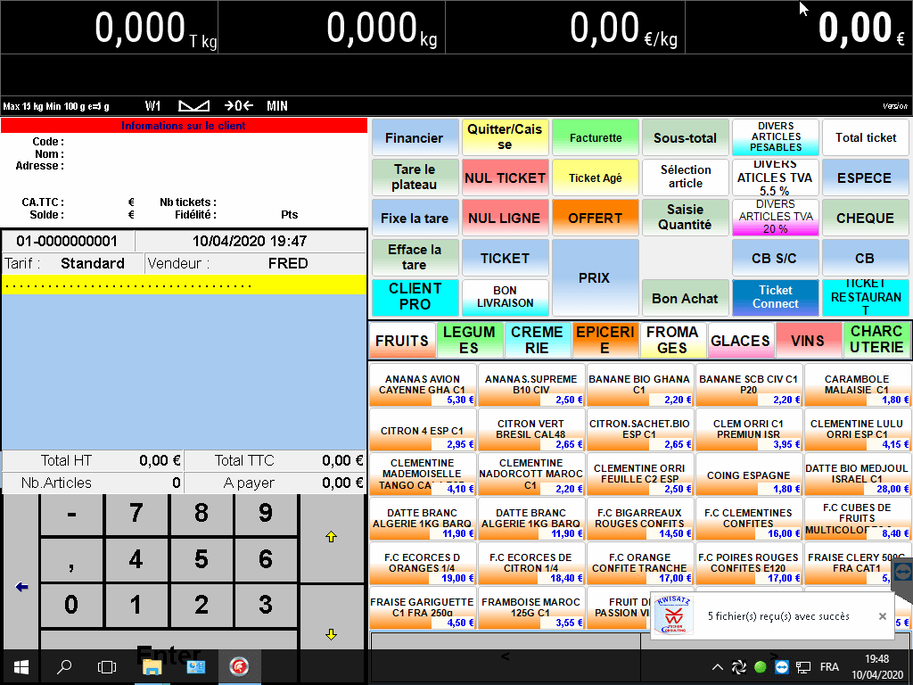Open the Windows Start menu
This screenshot has height=685, width=913.
click(21, 667)
